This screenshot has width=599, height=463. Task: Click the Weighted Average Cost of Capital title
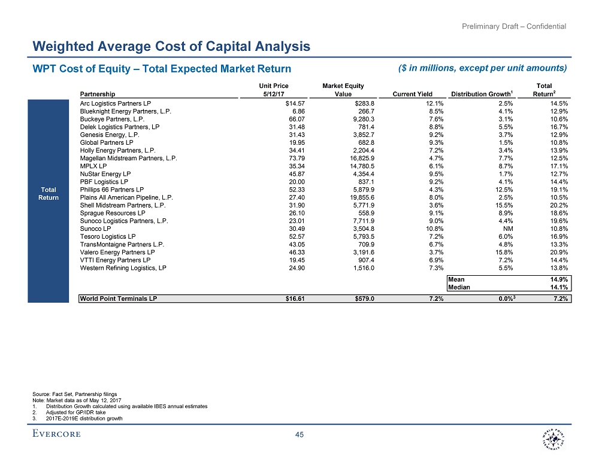(171, 46)
